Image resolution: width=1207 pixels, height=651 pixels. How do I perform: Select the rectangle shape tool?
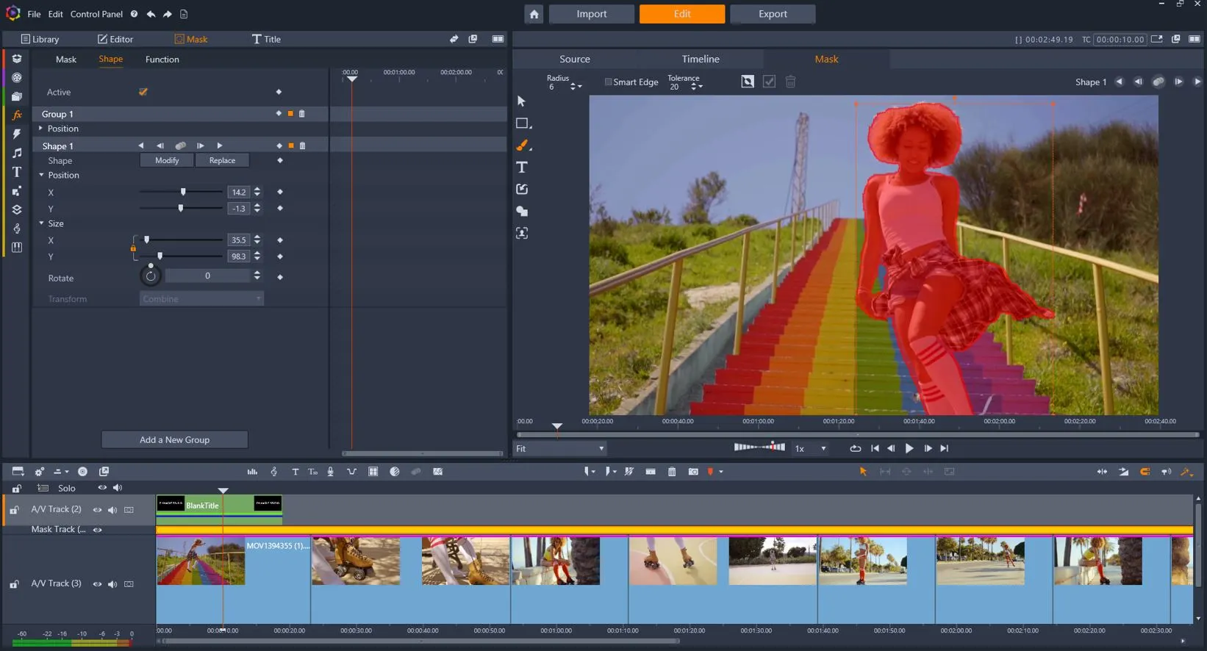pos(522,123)
